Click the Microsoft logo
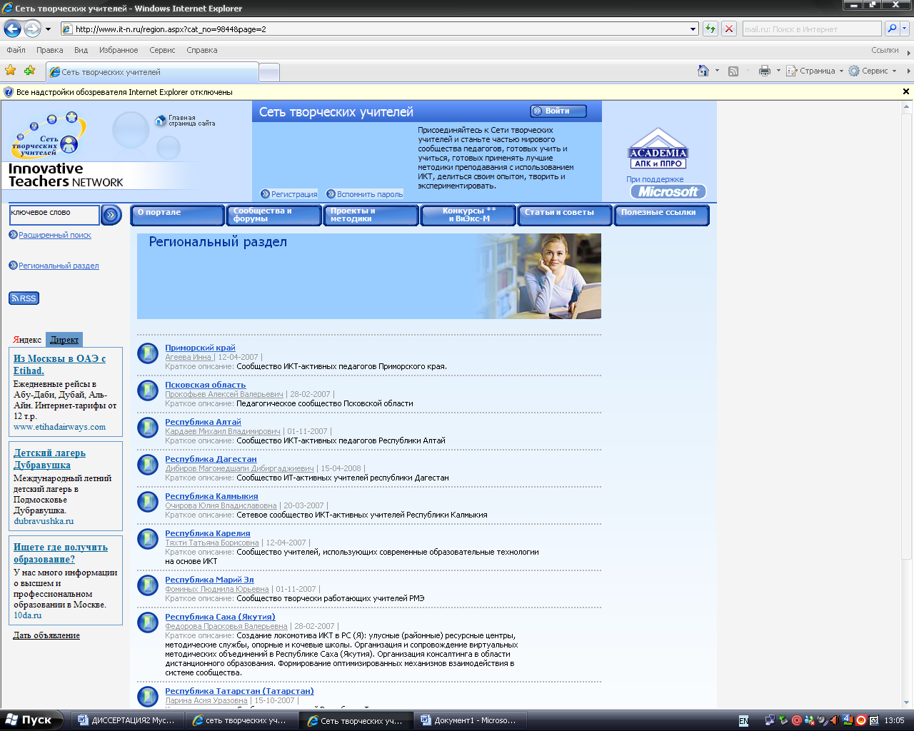Viewport: 914px width, 731px height. [x=668, y=191]
